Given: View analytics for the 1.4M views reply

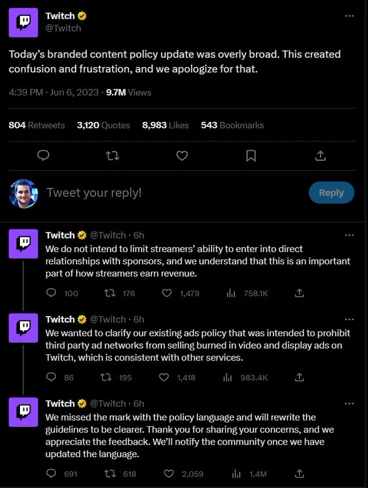Looking at the screenshot, I should (x=236, y=473).
